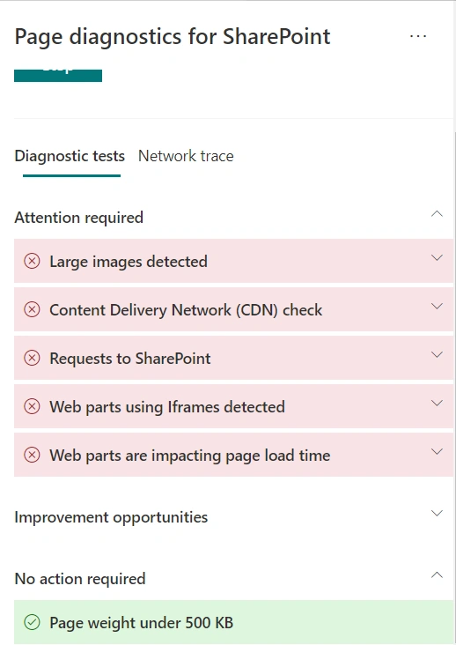The width and height of the screenshot is (456, 645).
Task: Click the Web parts using Iframes detected row
Action: pos(233,406)
